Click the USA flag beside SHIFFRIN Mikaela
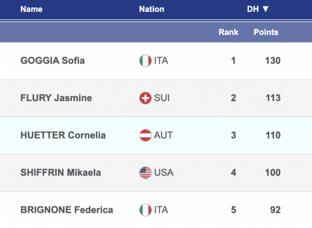Viewport: 312px width, 228px height. click(145, 173)
